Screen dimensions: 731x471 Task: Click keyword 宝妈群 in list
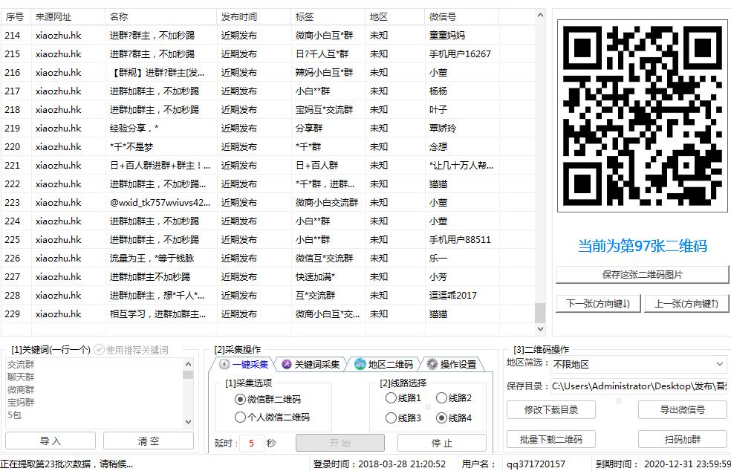pyautogui.click(x=21, y=402)
